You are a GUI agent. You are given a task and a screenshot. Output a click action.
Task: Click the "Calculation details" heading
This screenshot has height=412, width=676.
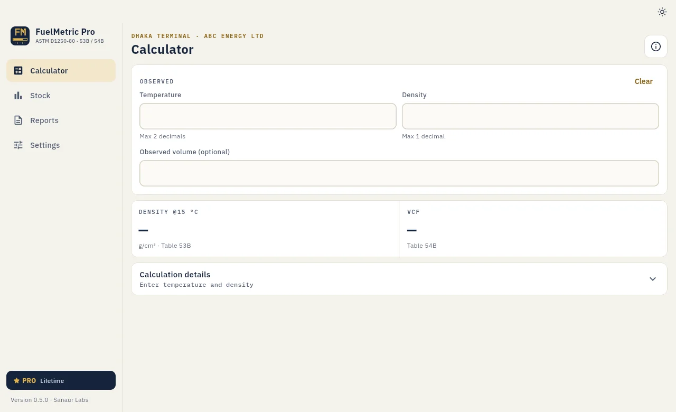coord(175,275)
